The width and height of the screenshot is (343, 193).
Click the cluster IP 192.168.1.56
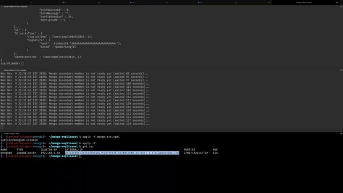(50, 153)
